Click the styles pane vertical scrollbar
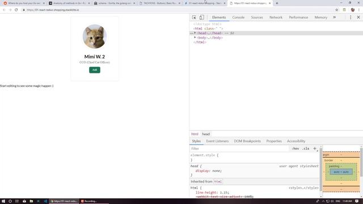This screenshot has height=204, width=363. click(321, 169)
